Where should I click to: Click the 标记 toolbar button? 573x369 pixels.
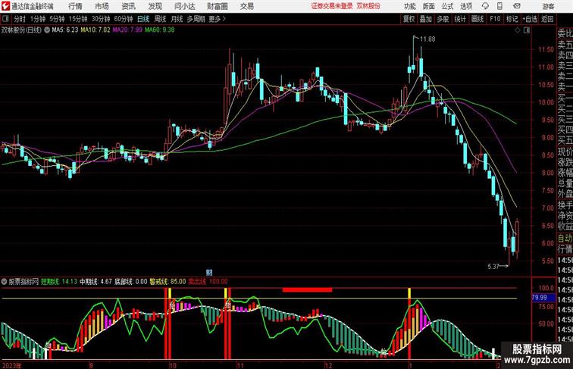(512, 19)
